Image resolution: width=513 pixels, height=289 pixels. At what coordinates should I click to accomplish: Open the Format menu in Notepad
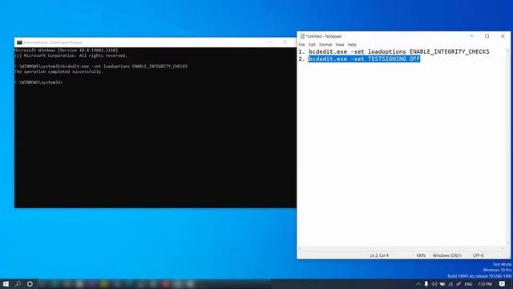pos(325,45)
